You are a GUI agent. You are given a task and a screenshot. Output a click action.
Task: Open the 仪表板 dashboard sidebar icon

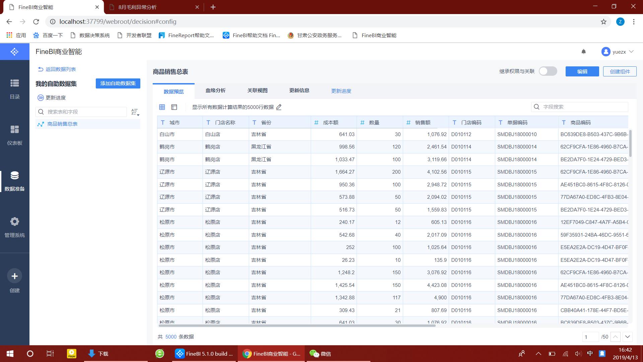pos(14,129)
